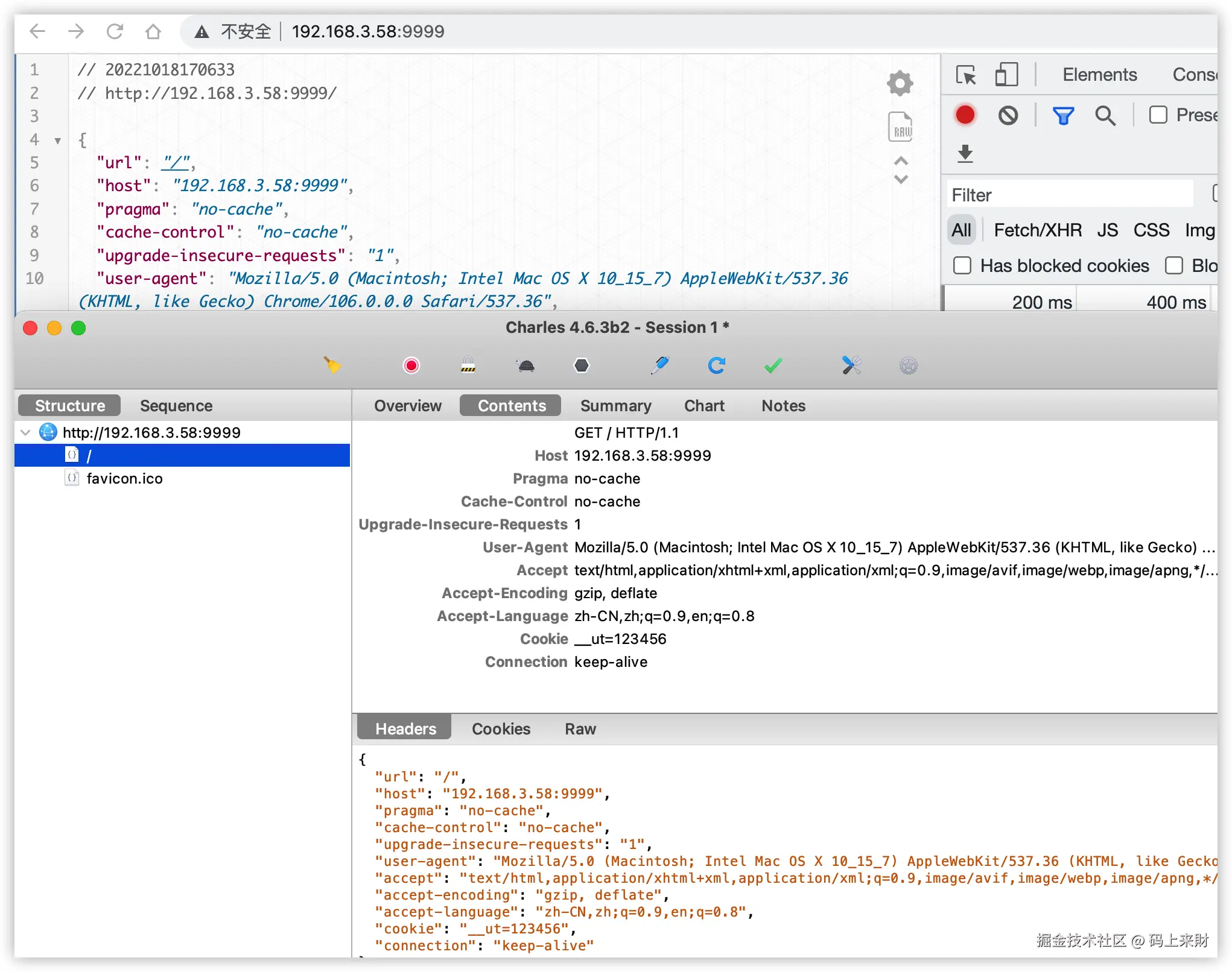Repeat the selected request

click(716, 365)
